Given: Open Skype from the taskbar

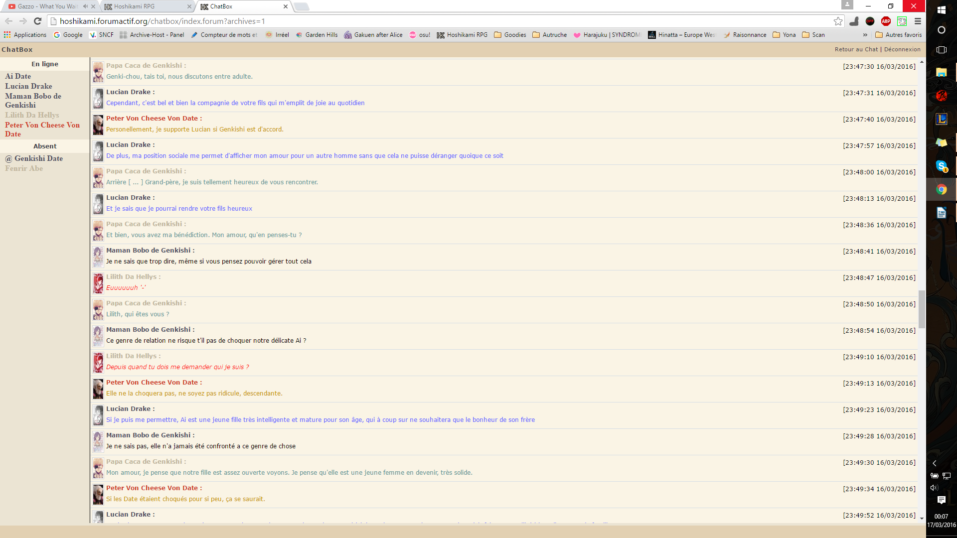Looking at the screenshot, I should point(941,166).
